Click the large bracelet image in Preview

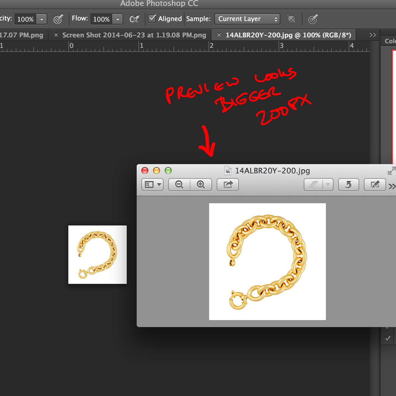click(x=268, y=262)
